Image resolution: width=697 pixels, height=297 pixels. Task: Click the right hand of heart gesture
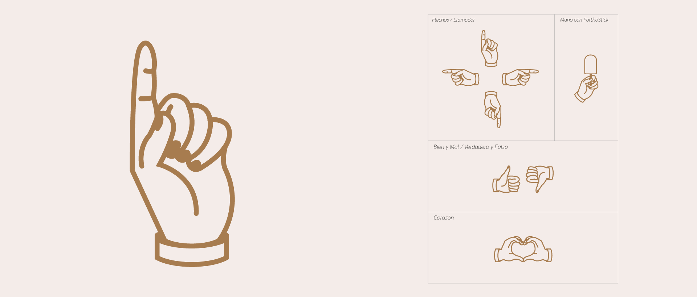coord(538,249)
